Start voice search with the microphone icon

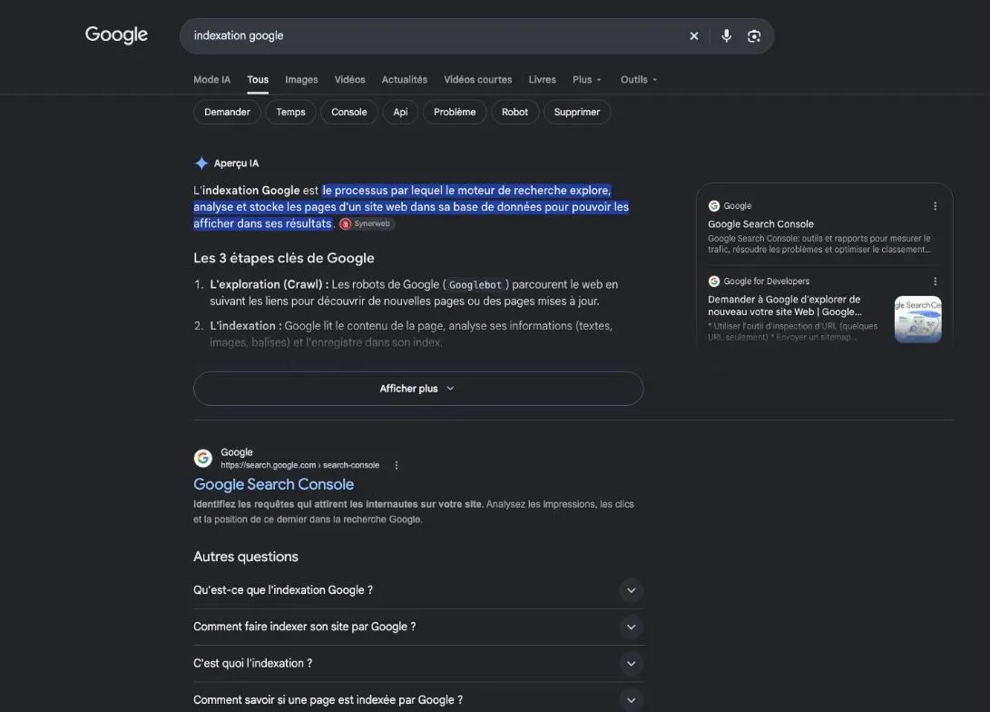726,36
